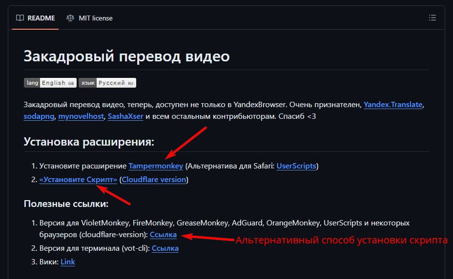
Task: Open the Cloudflare version link
Action: coord(154,179)
